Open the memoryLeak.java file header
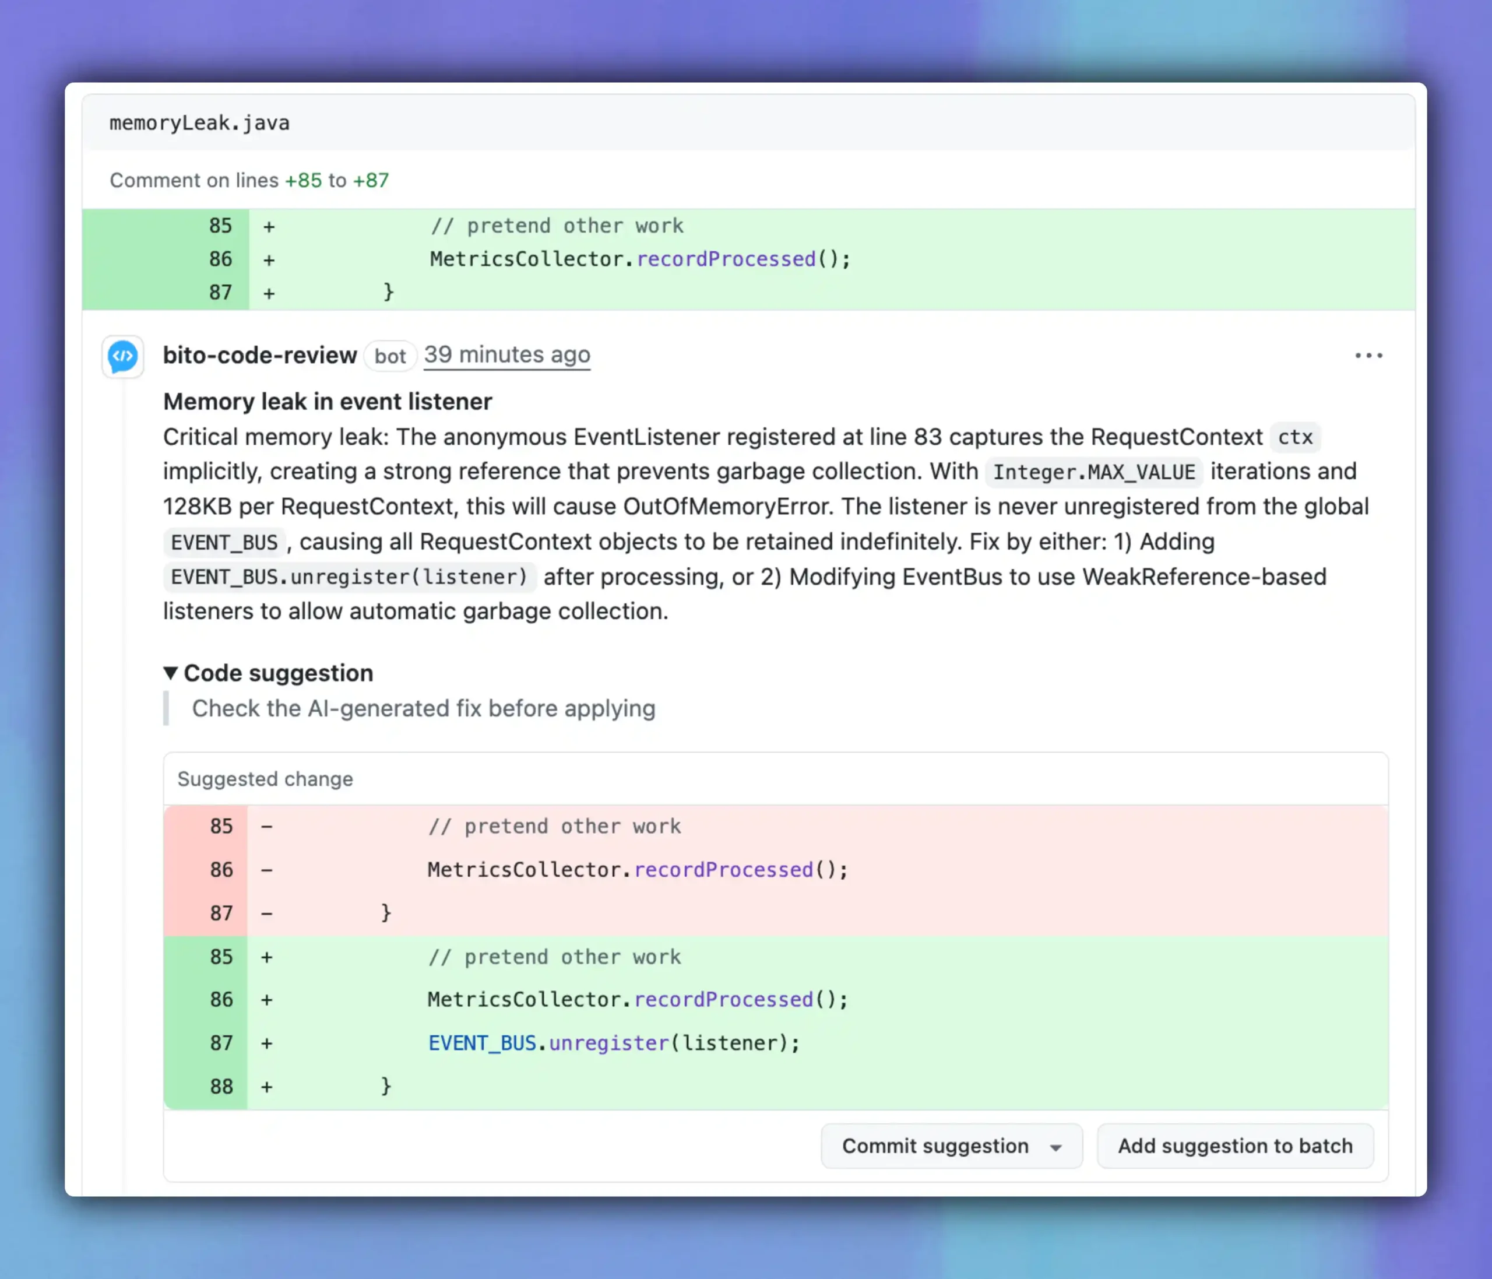Image resolution: width=1492 pixels, height=1279 pixels. pos(199,122)
